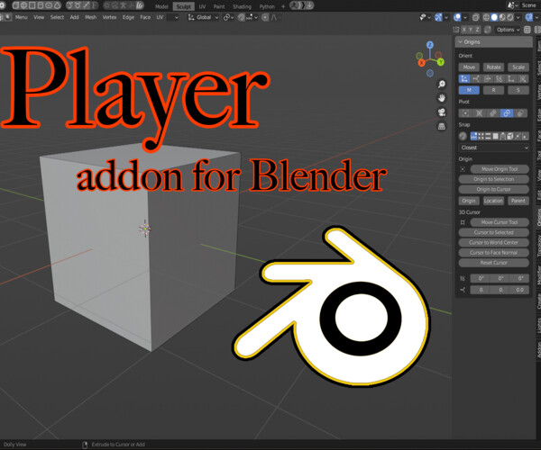
Task: Click the blue Z axis on navigation gizmo
Action: coord(430,45)
